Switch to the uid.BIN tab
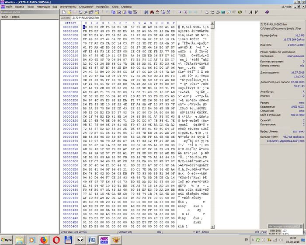The image size is (306, 245). coord(65,17)
